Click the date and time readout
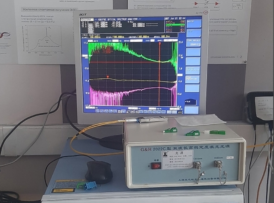The image size is (274, 203). (x=174, y=18)
